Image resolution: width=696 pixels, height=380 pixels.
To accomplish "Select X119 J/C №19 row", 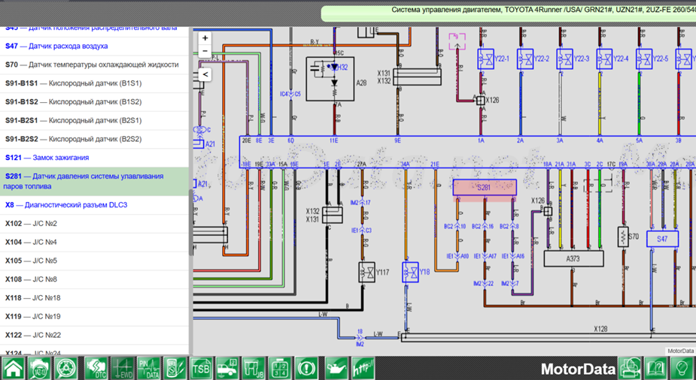I will (94, 317).
